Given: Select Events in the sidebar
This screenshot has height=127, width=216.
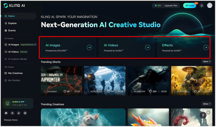Looking at the screenshot, I should point(12,31).
